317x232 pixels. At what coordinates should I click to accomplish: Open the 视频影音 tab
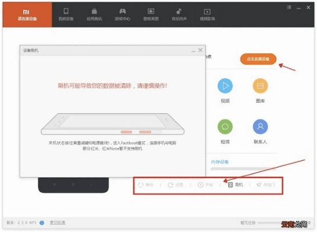click(x=207, y=14)
